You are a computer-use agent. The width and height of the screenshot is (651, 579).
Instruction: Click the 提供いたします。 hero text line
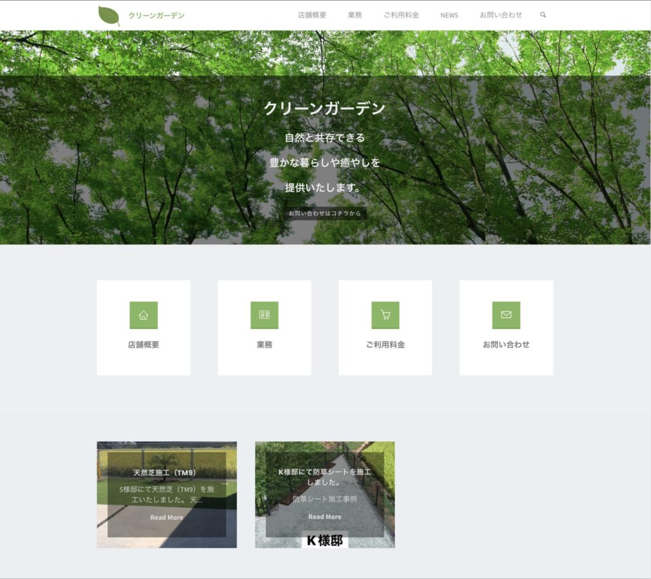(x=322, y=188)
